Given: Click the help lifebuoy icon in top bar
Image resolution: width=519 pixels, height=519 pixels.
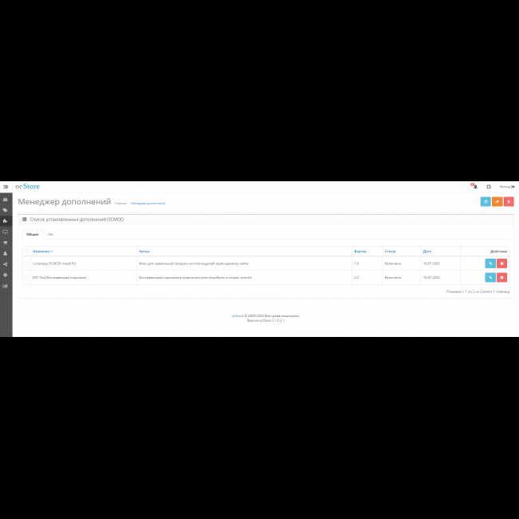Looking at the screenshot, I should click(489, 187).
